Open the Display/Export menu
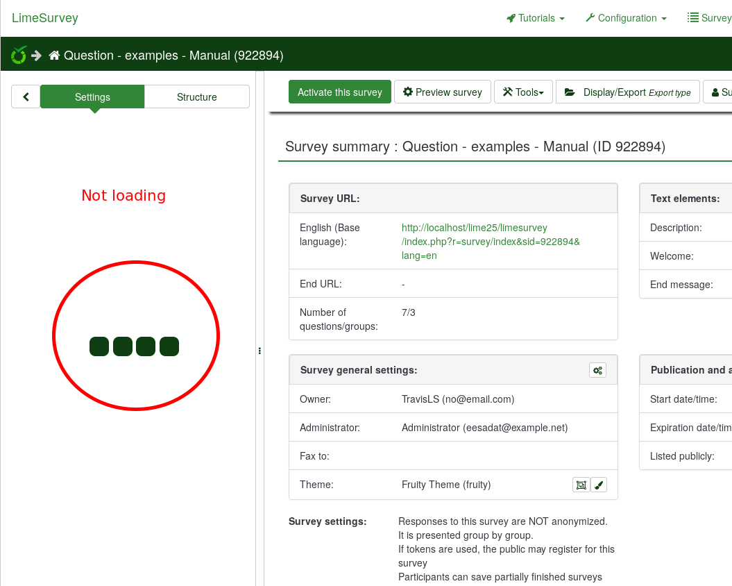Image resolution: width=732 pixels, height=586 pixels. click(x=627, y=92)
